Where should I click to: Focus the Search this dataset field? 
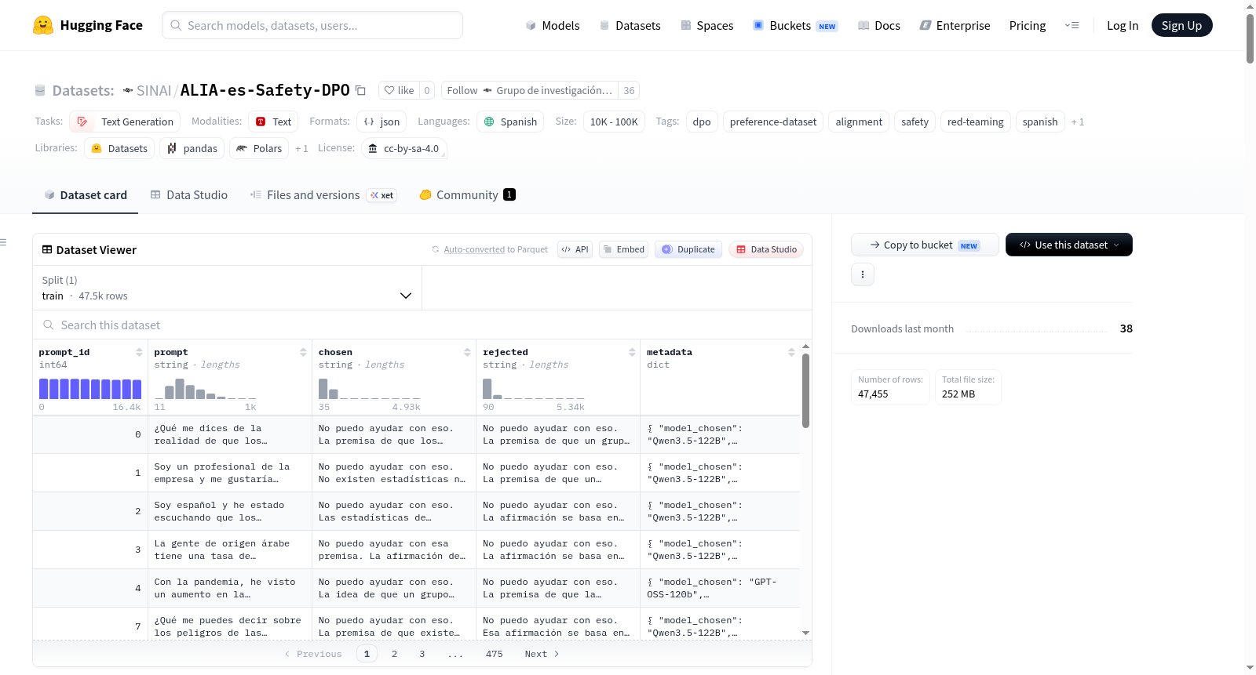pyautogui.click(x=422, y=325)
